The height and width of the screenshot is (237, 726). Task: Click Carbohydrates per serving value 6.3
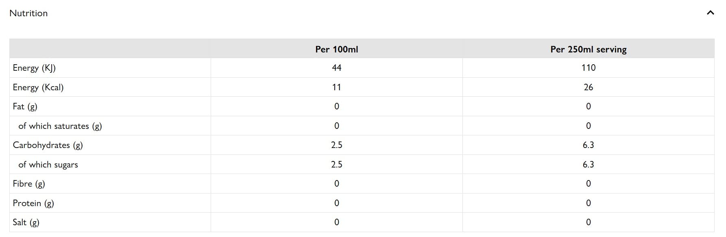click(x=588, y=145)
